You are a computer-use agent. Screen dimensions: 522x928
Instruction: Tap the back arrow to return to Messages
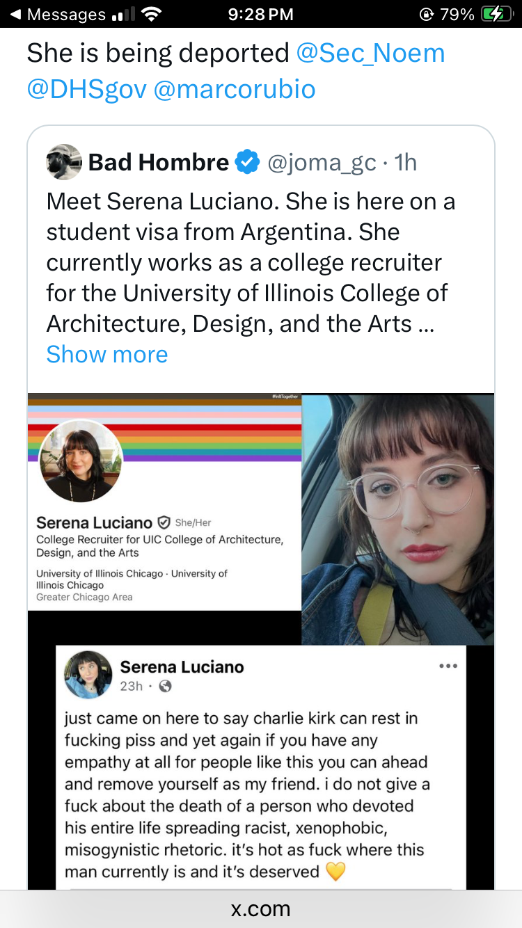click(x=15, y=14)
